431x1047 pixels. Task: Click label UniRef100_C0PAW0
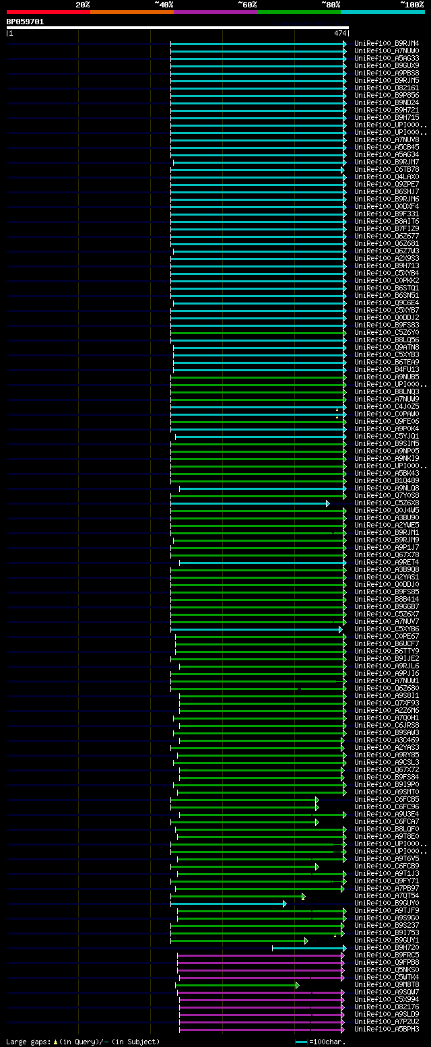[387, 414]
